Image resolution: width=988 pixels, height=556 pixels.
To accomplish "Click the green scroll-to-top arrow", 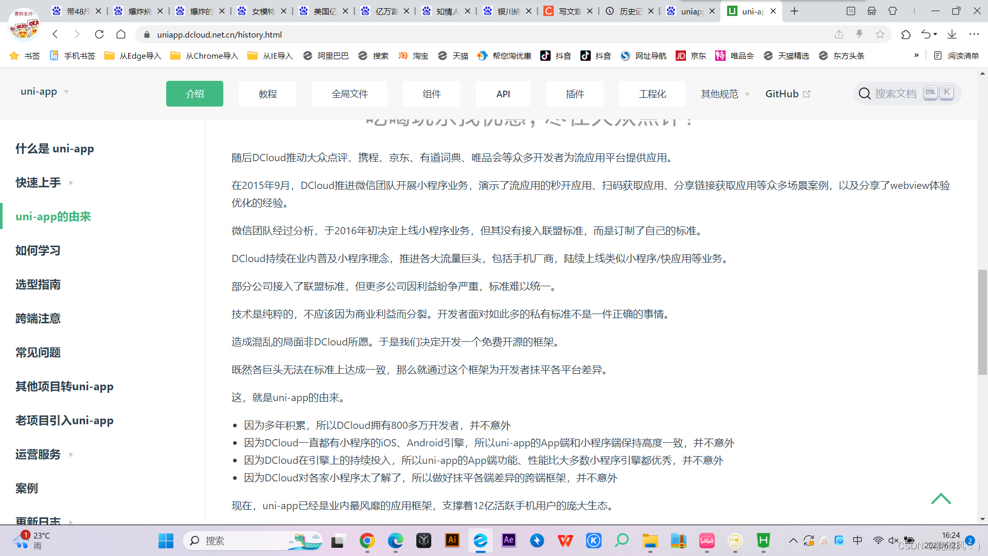I will tap(941, 499).
